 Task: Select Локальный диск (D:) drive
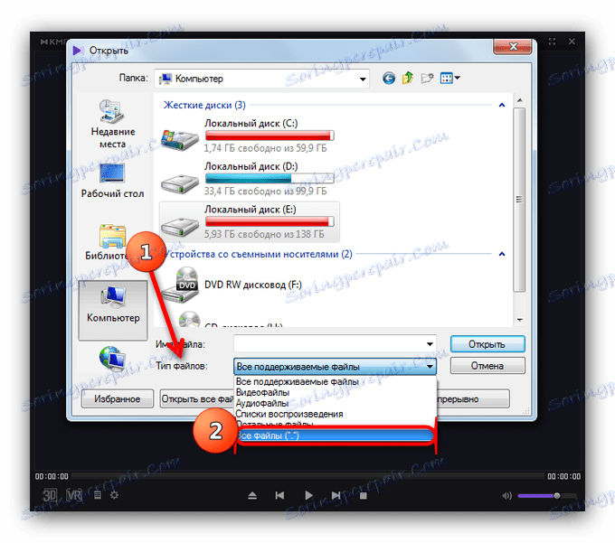pyautogui.click(x=250, y=179)
